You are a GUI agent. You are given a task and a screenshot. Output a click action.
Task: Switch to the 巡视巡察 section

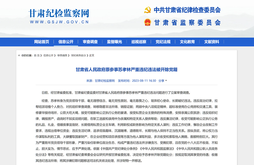coord(139,42)
